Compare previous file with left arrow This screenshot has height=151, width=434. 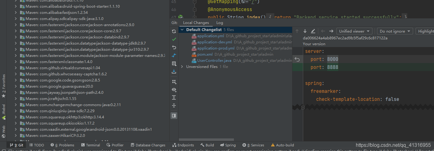[x=323, y=31]
